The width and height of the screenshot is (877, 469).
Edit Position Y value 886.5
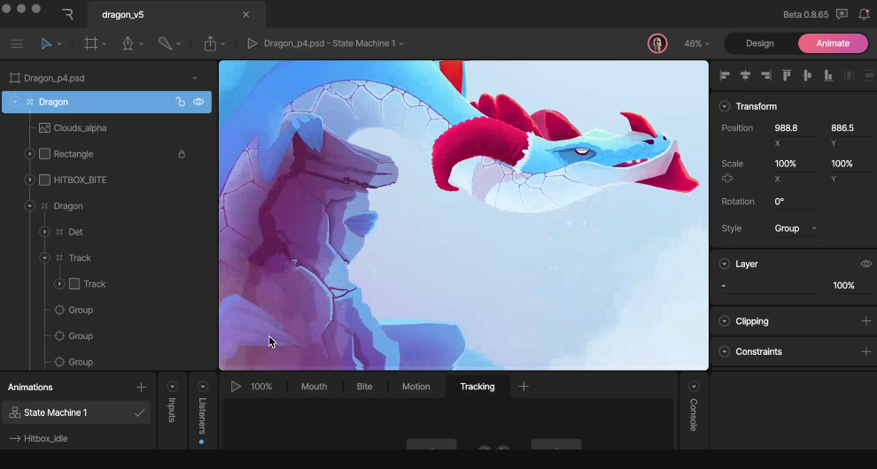pos(850,128)
